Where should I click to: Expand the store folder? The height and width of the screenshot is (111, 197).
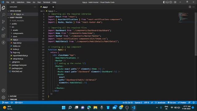pyautogui.click(x=22, y=36)
